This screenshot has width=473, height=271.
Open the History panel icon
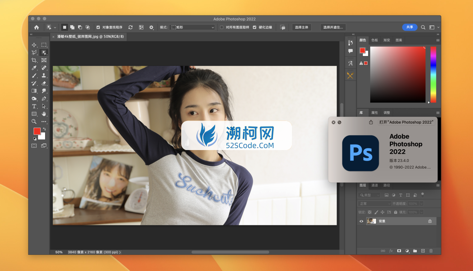(x=350, y=43)
